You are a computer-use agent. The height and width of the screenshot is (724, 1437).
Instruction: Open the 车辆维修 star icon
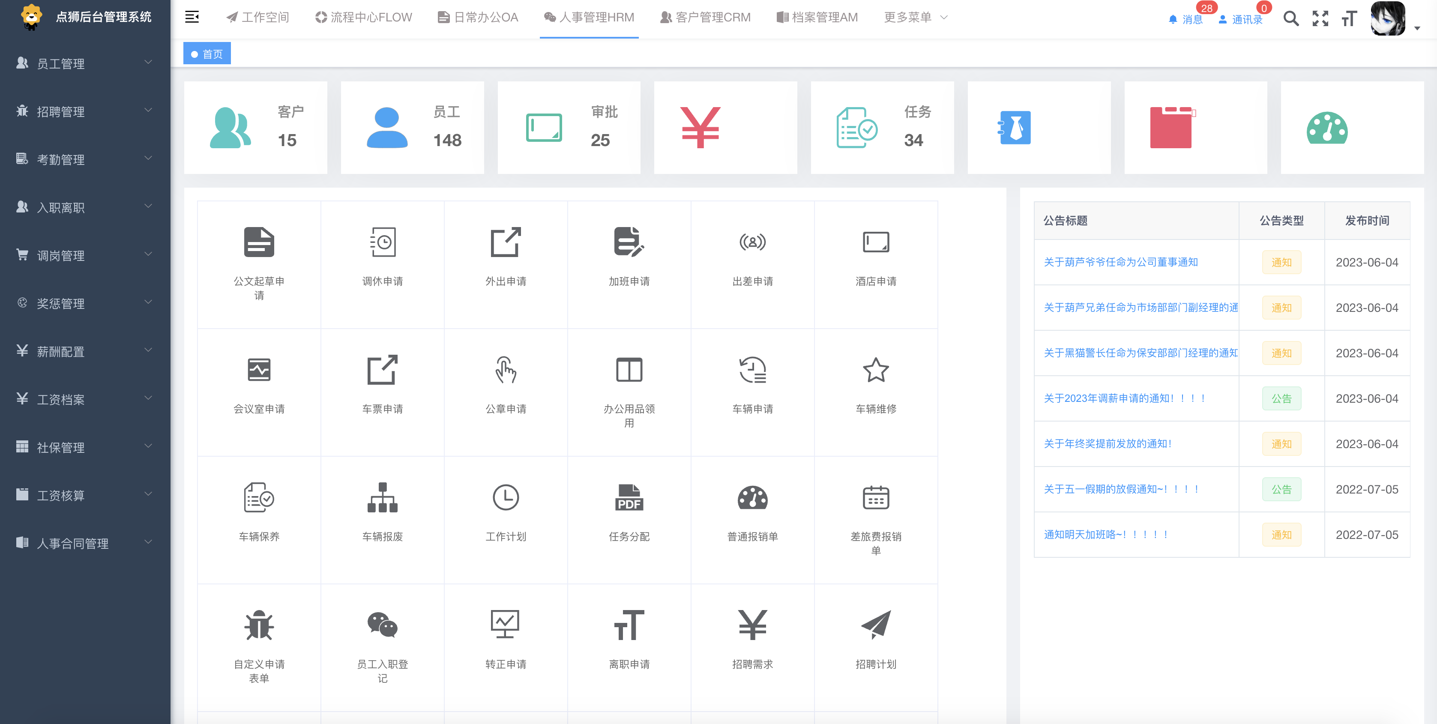(876, 370)
